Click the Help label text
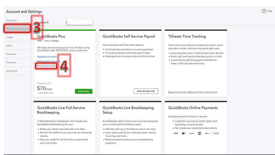This screenshot has width=275, height=155. 270,11
